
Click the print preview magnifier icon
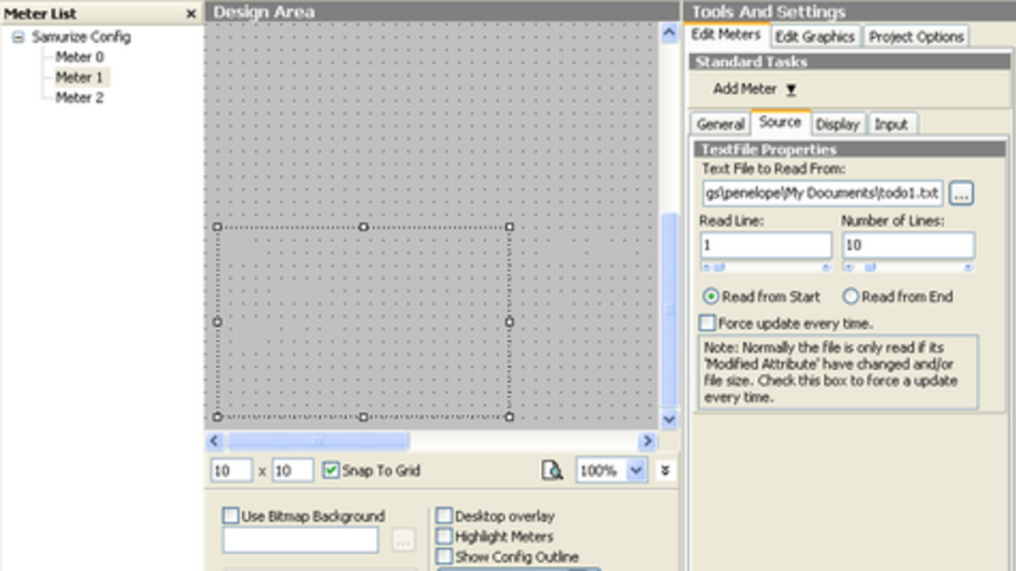(x=551, y=470)
